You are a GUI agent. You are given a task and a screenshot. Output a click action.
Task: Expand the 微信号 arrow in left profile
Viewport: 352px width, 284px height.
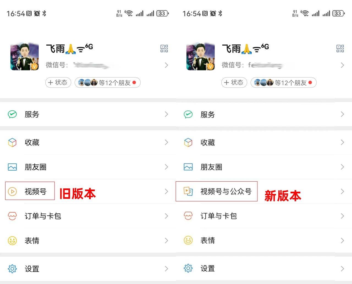click(166, 65)
